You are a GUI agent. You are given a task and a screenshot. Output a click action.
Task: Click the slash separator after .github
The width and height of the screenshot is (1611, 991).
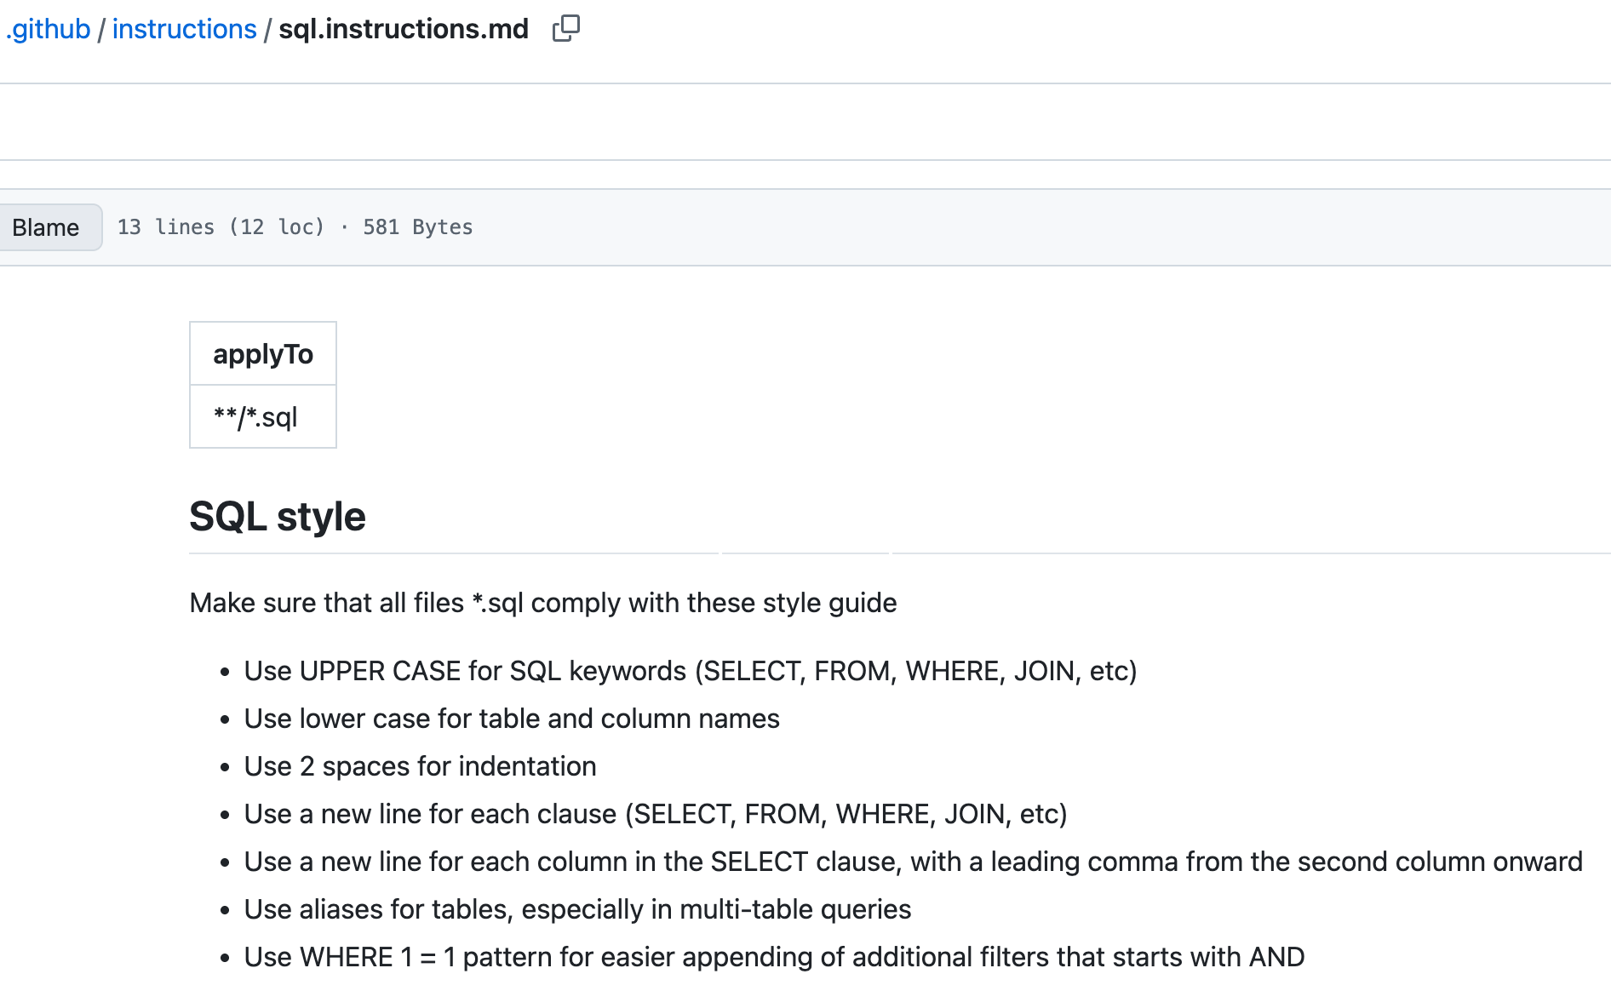101,29
